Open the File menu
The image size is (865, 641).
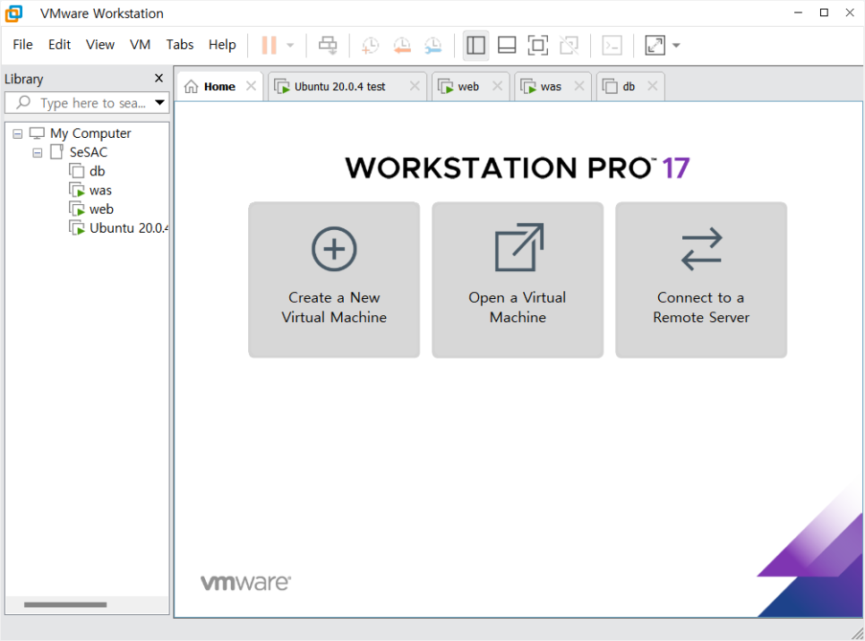[x=22, y=45]
